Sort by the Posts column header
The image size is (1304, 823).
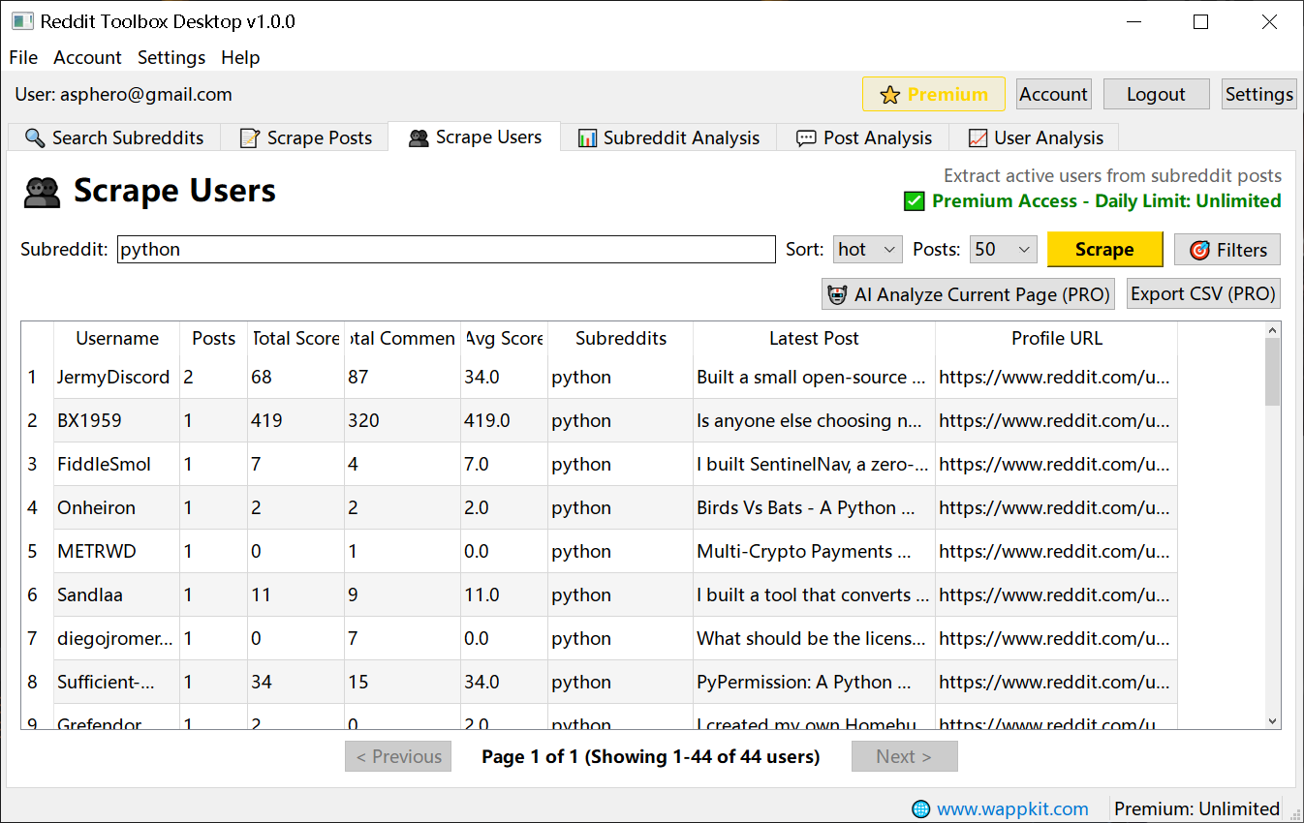(214, 338)
